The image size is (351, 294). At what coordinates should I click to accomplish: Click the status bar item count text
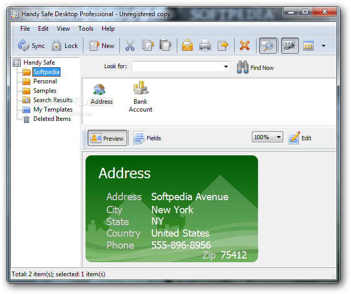(58, 274)
